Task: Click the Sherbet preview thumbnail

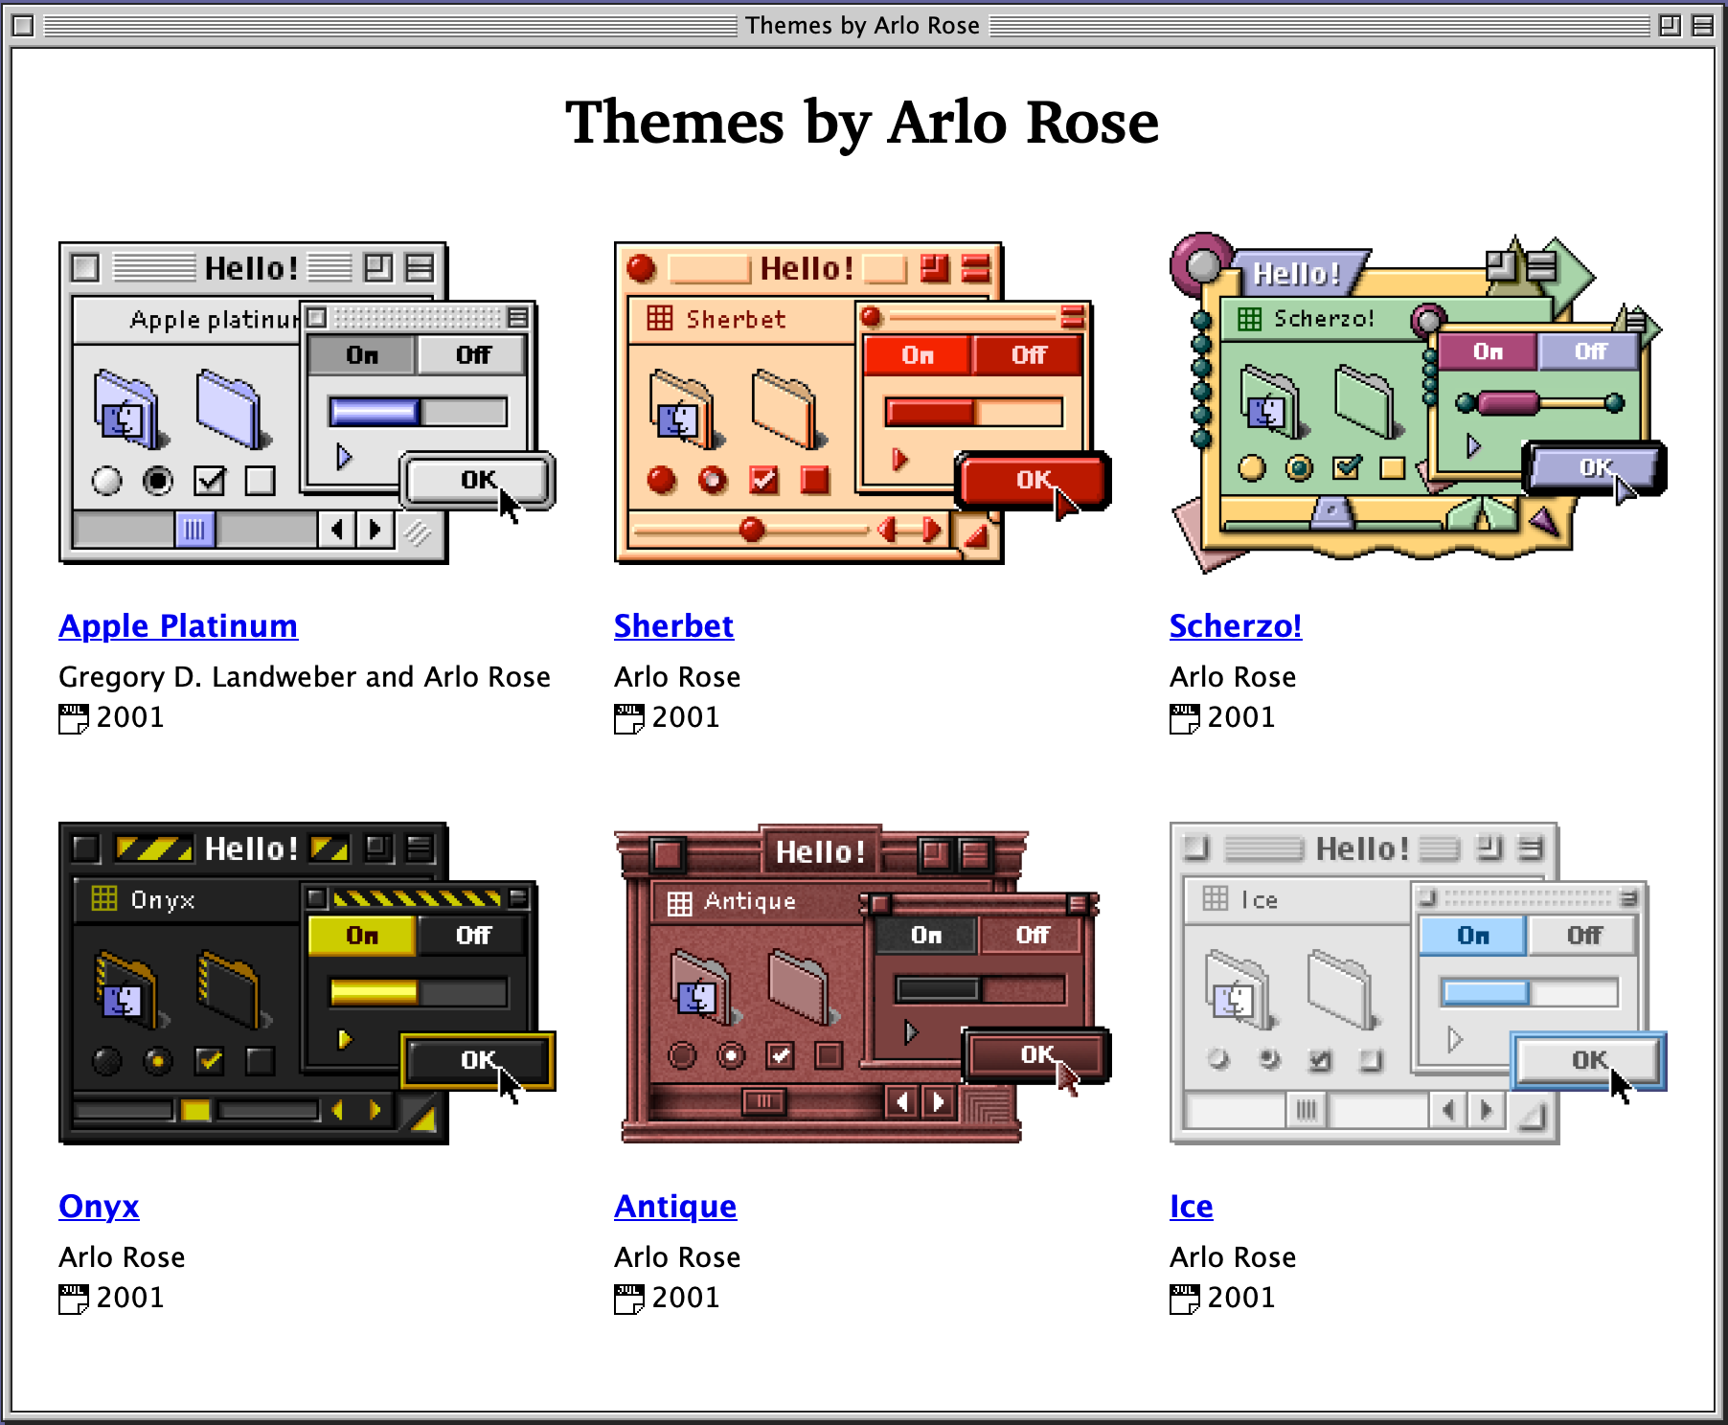Action: point(862,402)
